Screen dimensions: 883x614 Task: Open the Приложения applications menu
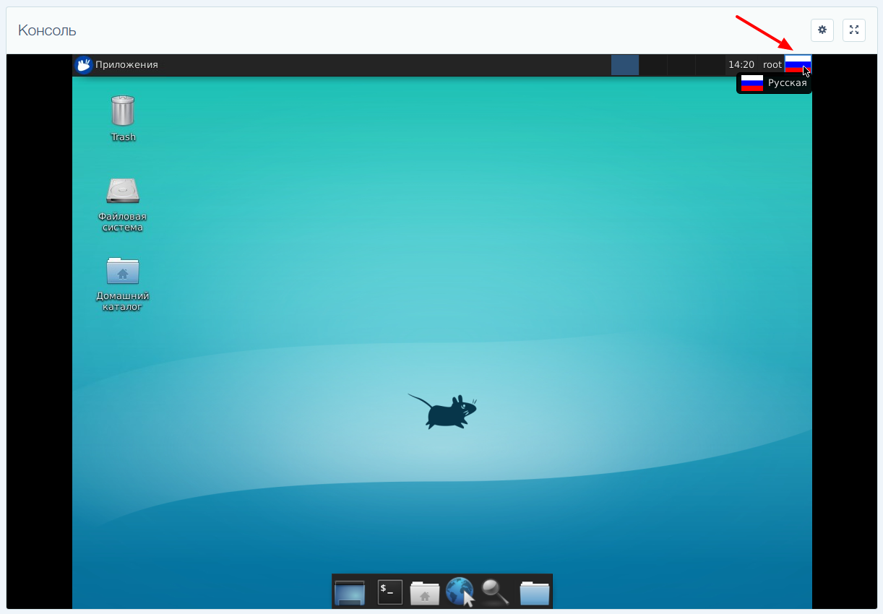116,64
